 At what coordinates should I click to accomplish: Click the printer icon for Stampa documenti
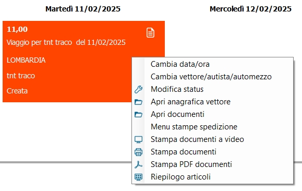[138, 152]
